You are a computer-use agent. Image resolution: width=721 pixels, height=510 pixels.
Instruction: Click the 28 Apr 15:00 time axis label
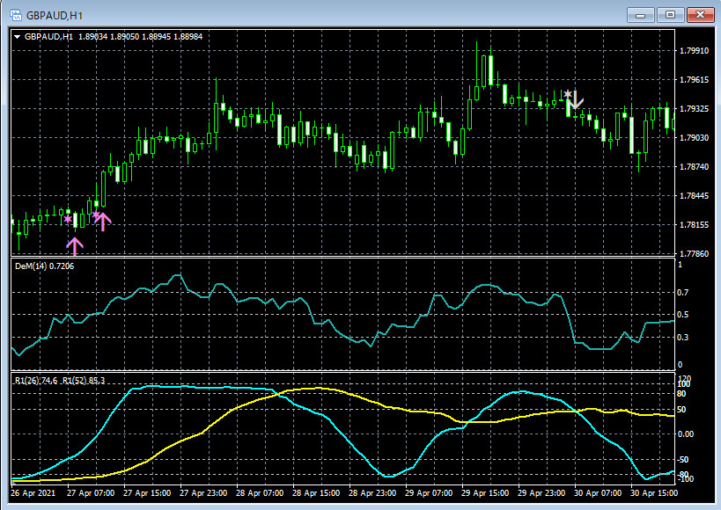point(314,494)
